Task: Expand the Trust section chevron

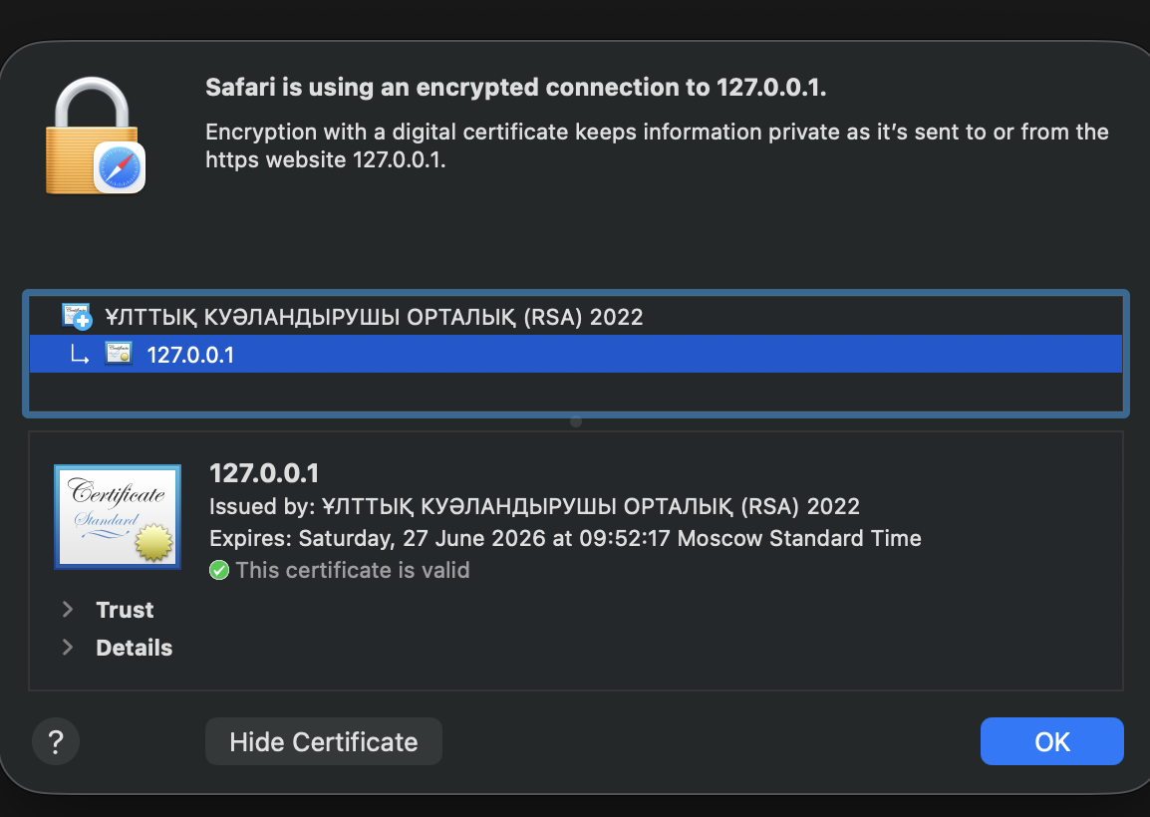Action: (68, 610)
